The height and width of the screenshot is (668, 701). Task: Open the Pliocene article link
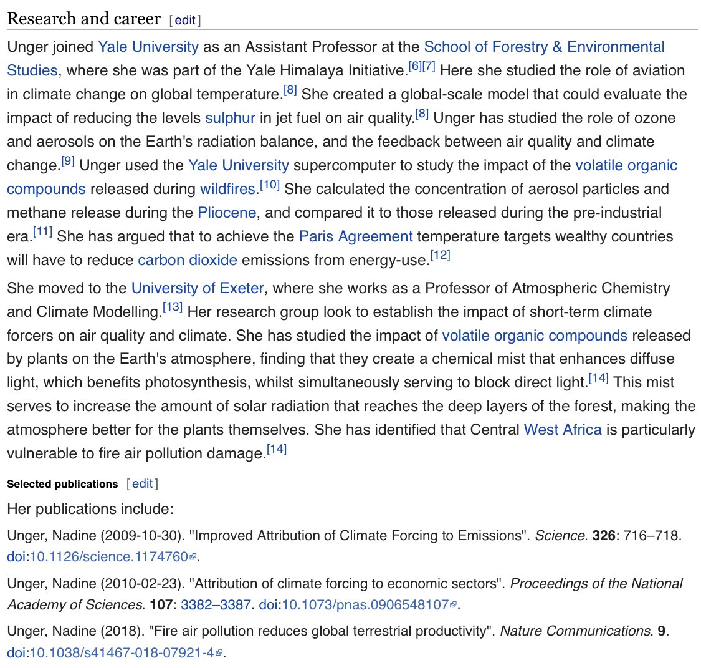tap(227, 213)
